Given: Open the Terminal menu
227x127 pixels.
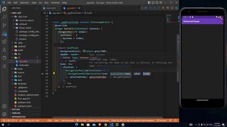Looking at the screenshot, I should 55,2.
